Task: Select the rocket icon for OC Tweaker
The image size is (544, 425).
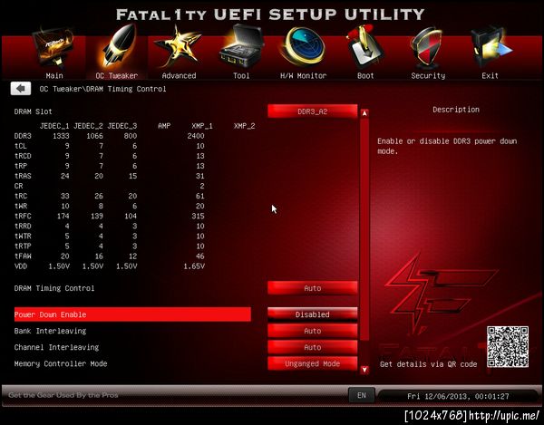Action: tap(117, 45)
